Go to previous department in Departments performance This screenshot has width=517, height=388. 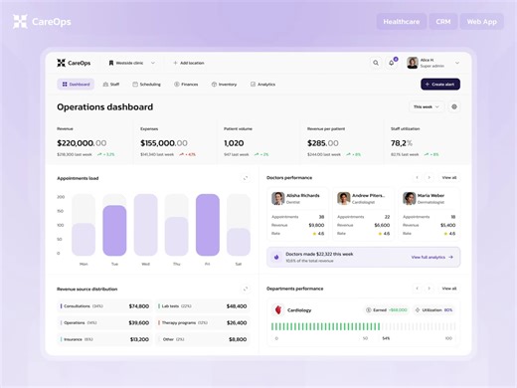(x=418, y=289)
